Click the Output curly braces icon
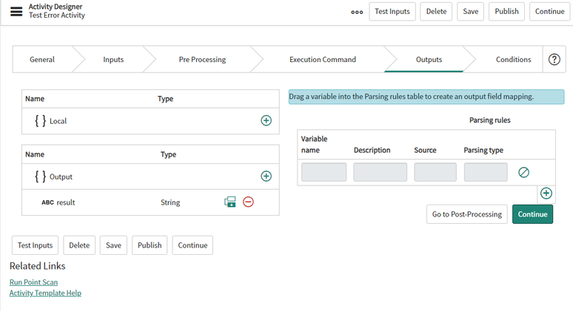Viewport: 573px width, 311px height. tap(40, 177)
